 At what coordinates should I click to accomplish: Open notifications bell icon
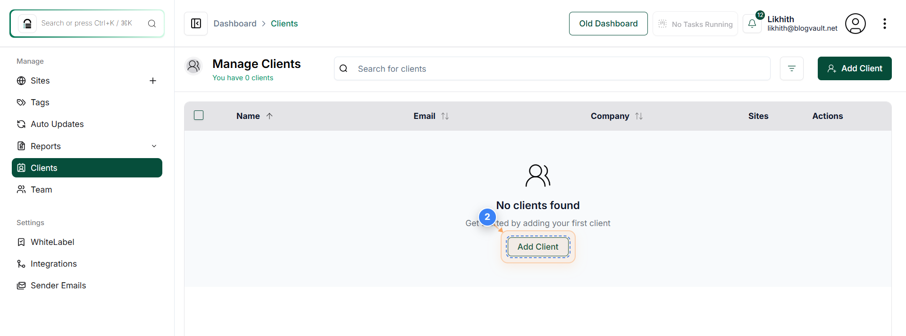752,24
